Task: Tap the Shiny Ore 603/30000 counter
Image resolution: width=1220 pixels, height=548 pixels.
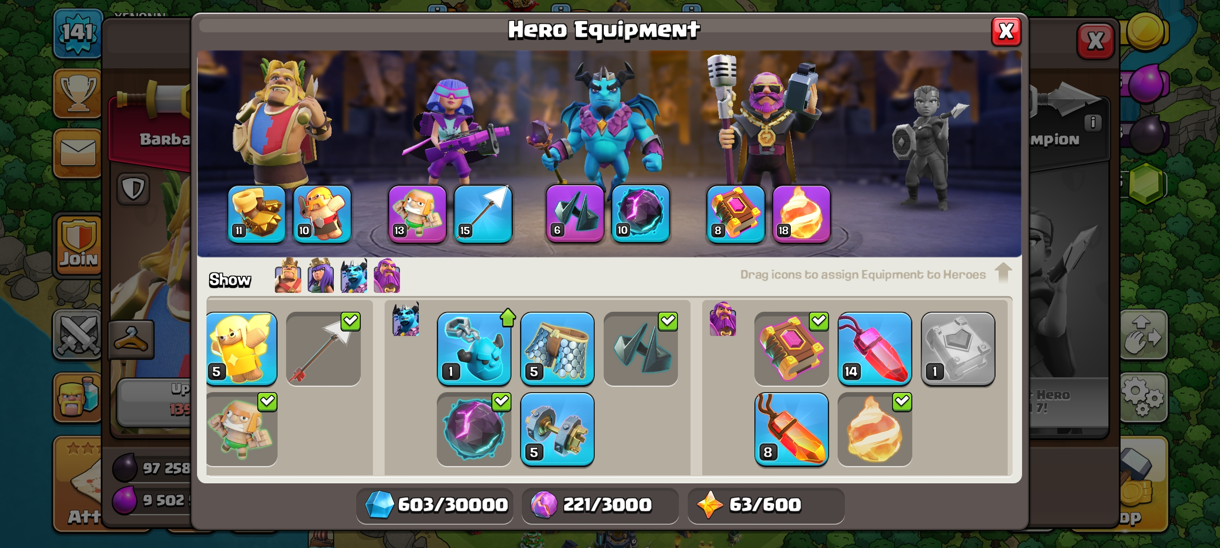Action: point(435,505)
